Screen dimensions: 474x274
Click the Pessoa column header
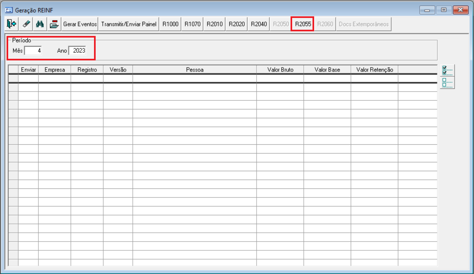point(195,70)
